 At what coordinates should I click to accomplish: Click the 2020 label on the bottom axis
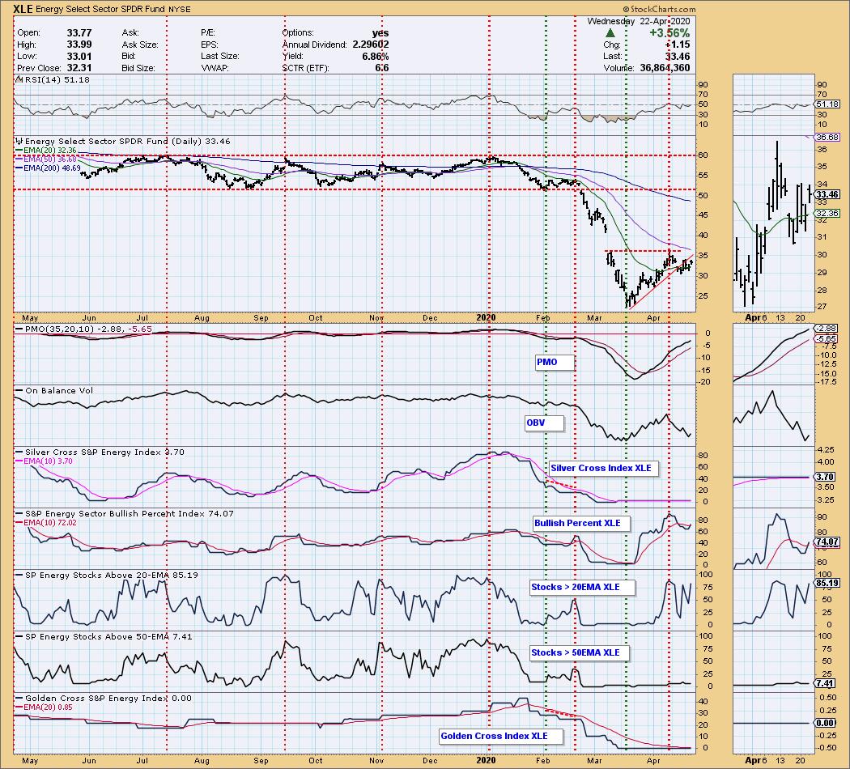(487, 760)
